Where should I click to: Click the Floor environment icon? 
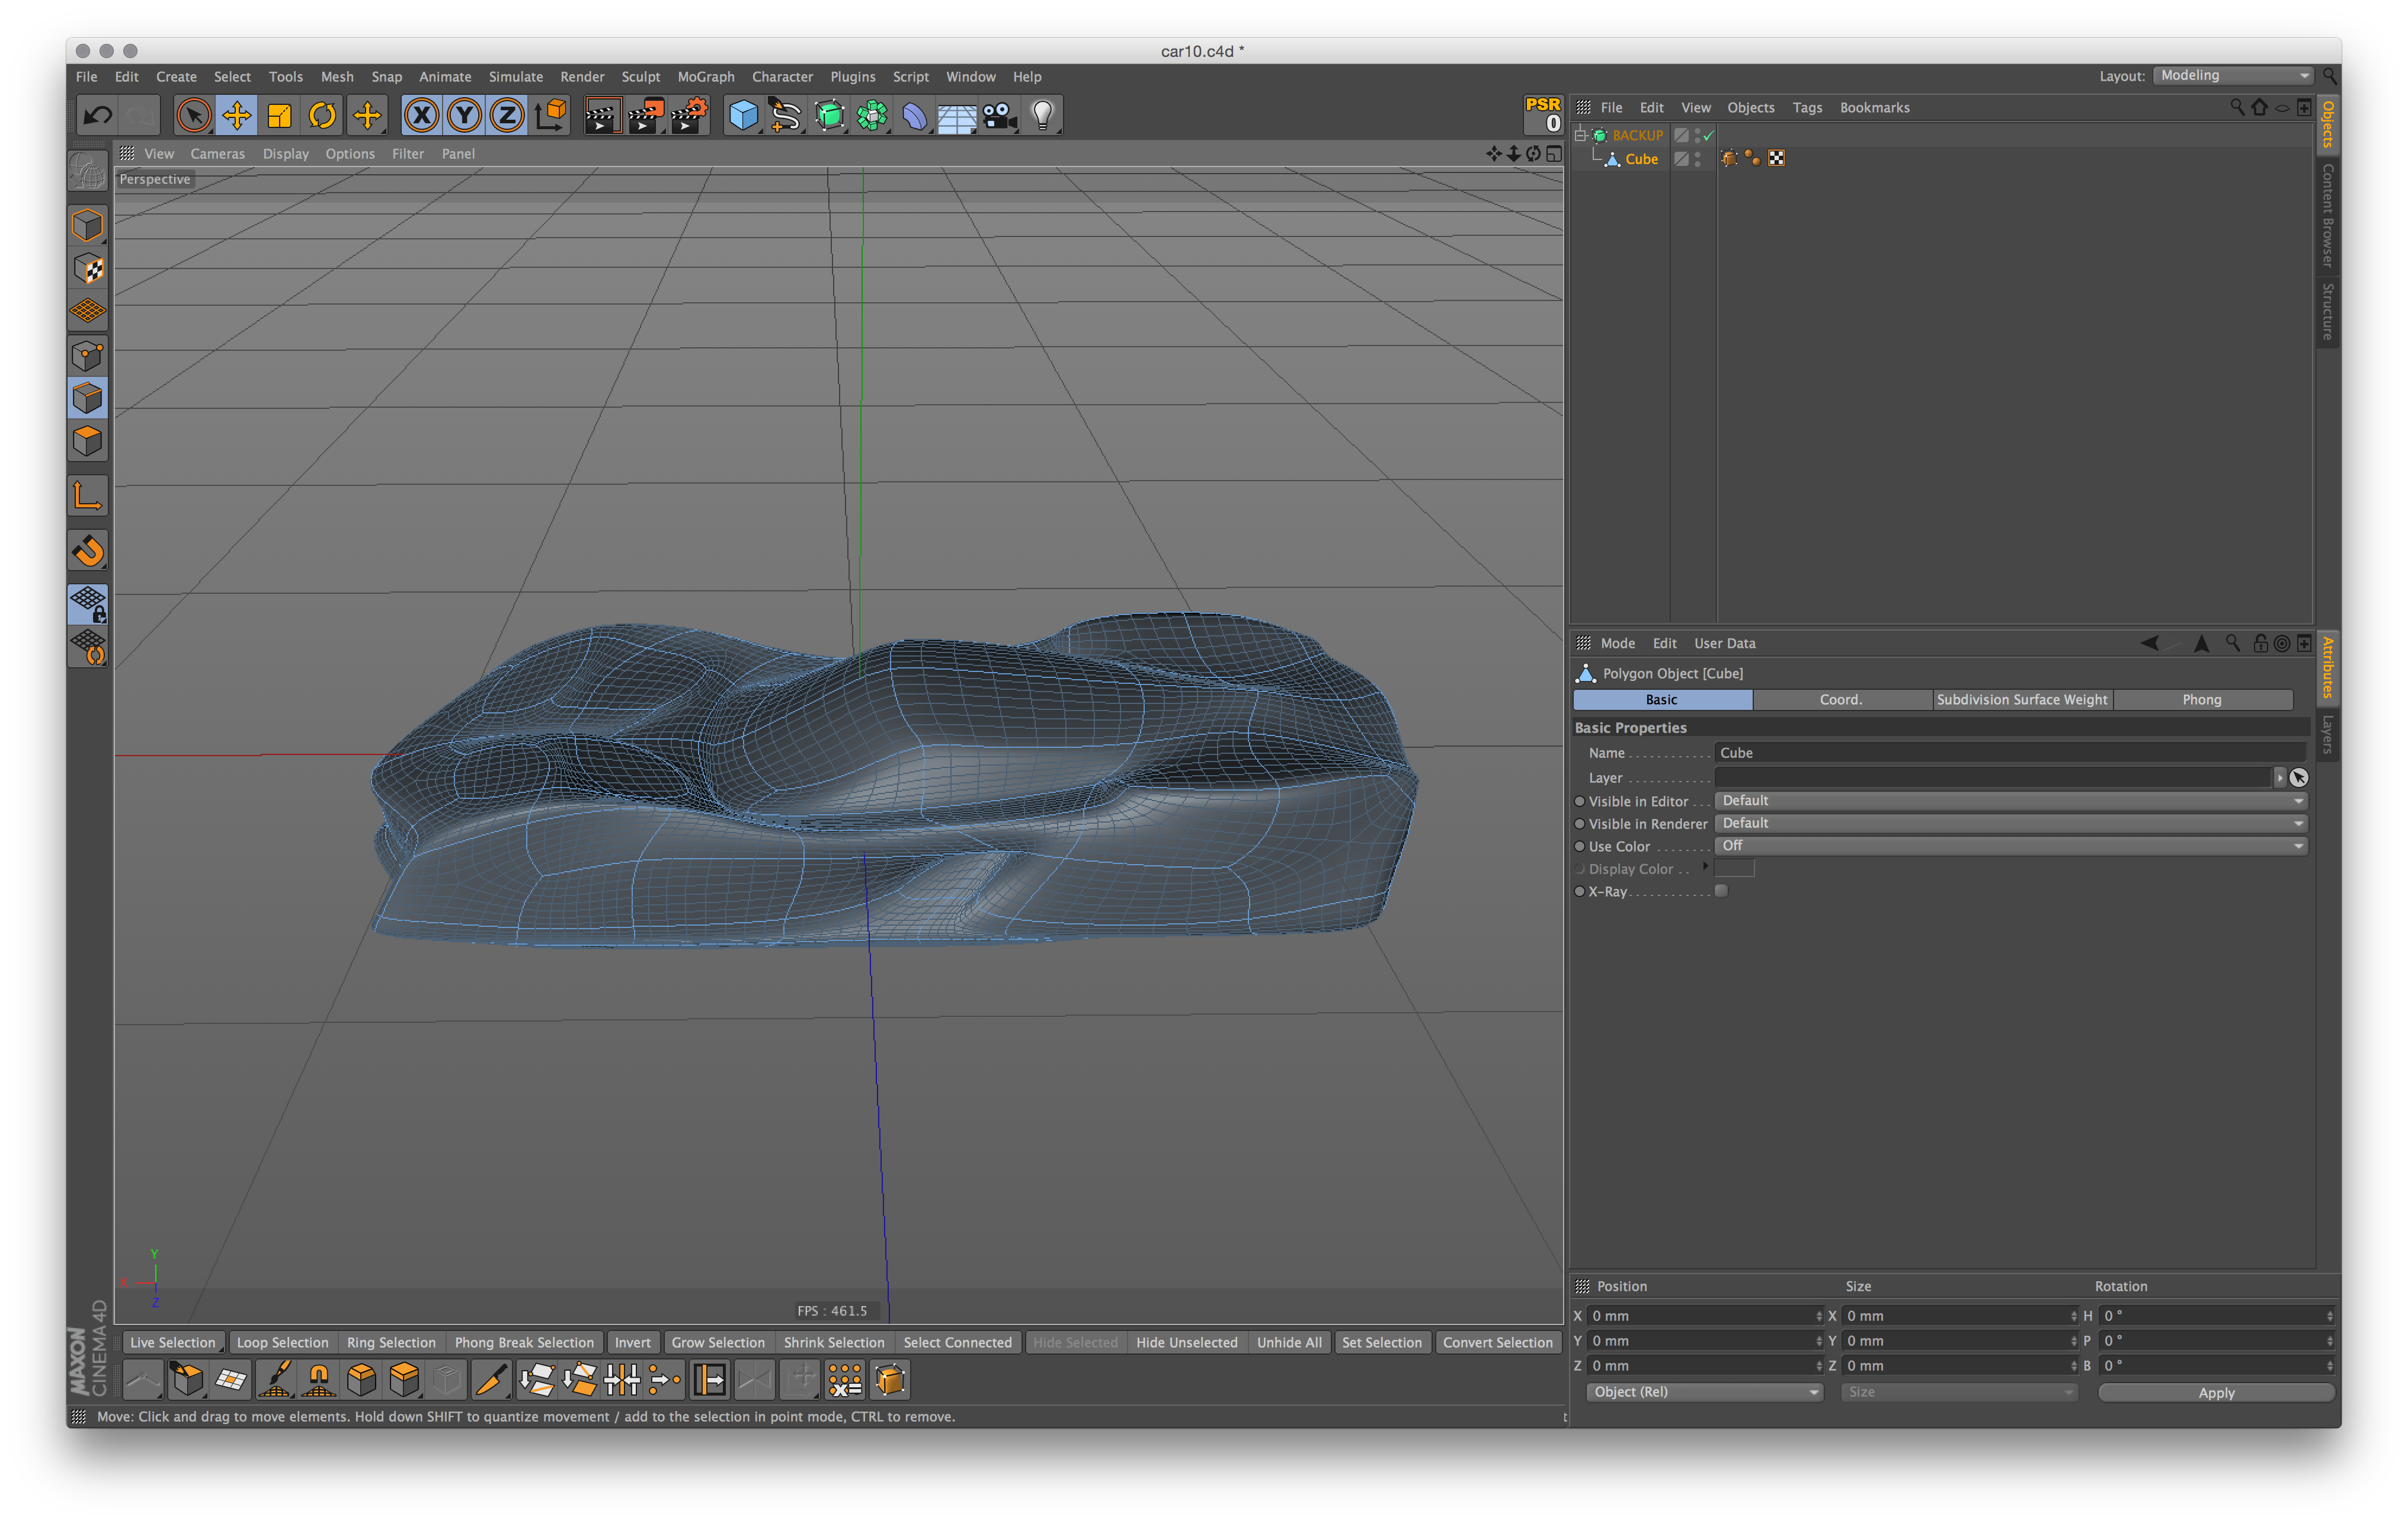[x=956, y=116]
